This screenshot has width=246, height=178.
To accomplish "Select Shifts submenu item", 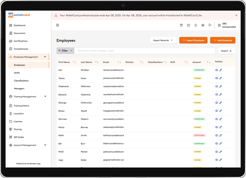I will tap(17, 73).
